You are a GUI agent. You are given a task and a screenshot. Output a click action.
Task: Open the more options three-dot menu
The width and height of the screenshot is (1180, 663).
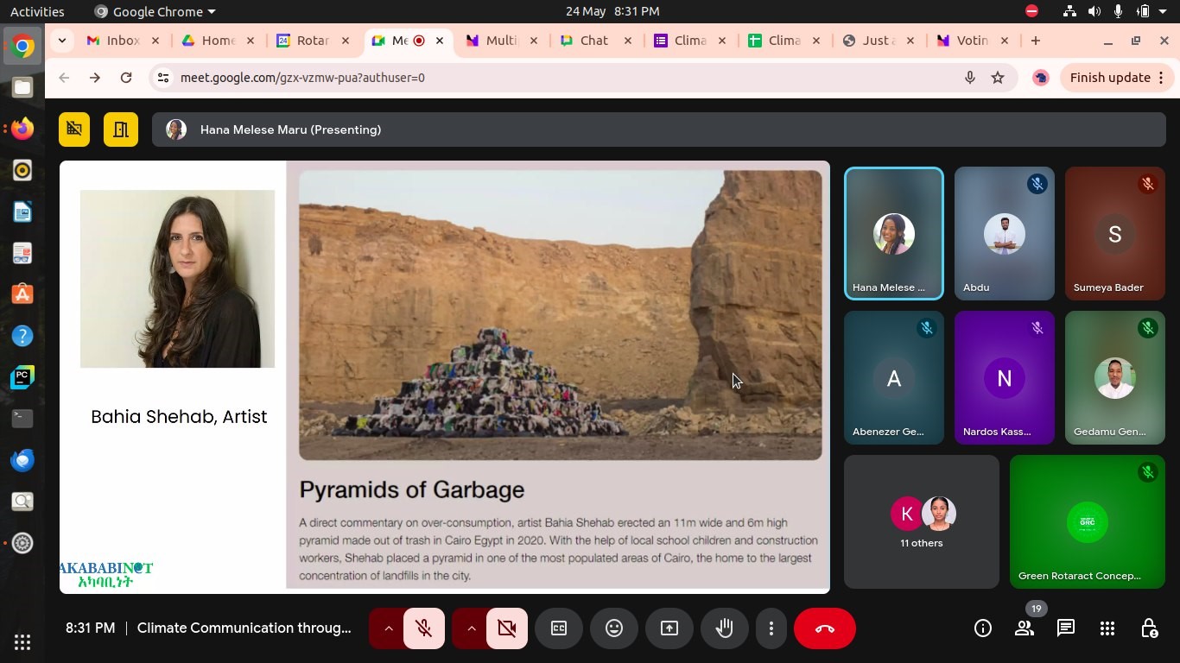pos(771,628)
